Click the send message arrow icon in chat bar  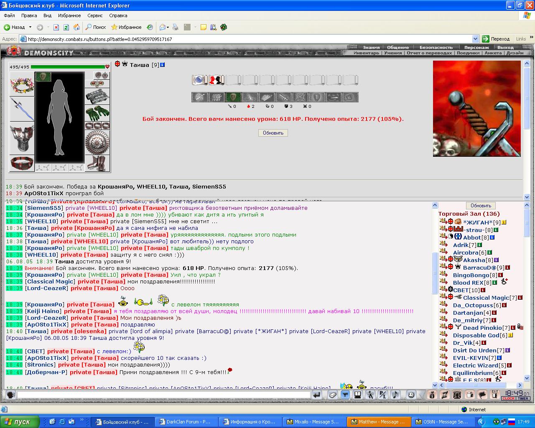pyautogui.click(x=317, y=395)
